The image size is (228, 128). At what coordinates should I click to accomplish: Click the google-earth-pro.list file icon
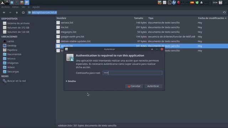coord(58,37)
